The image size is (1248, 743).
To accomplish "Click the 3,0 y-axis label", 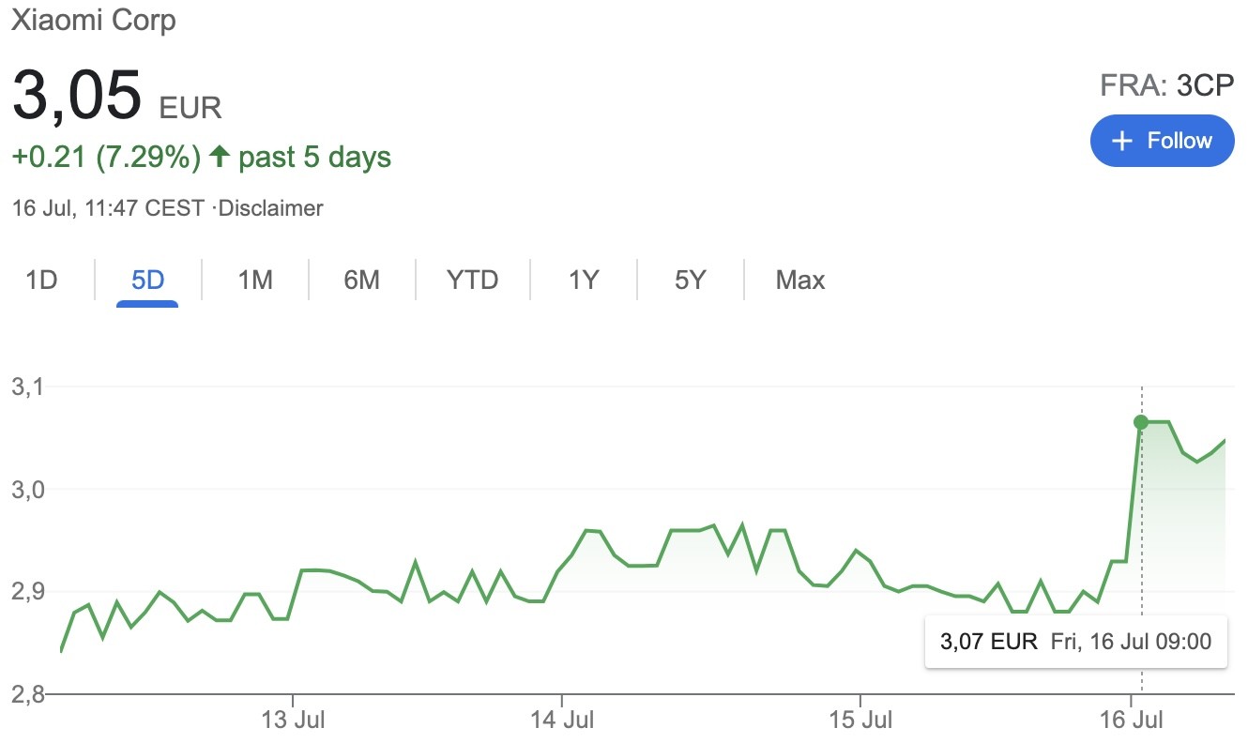I will [x=30, y=490].
